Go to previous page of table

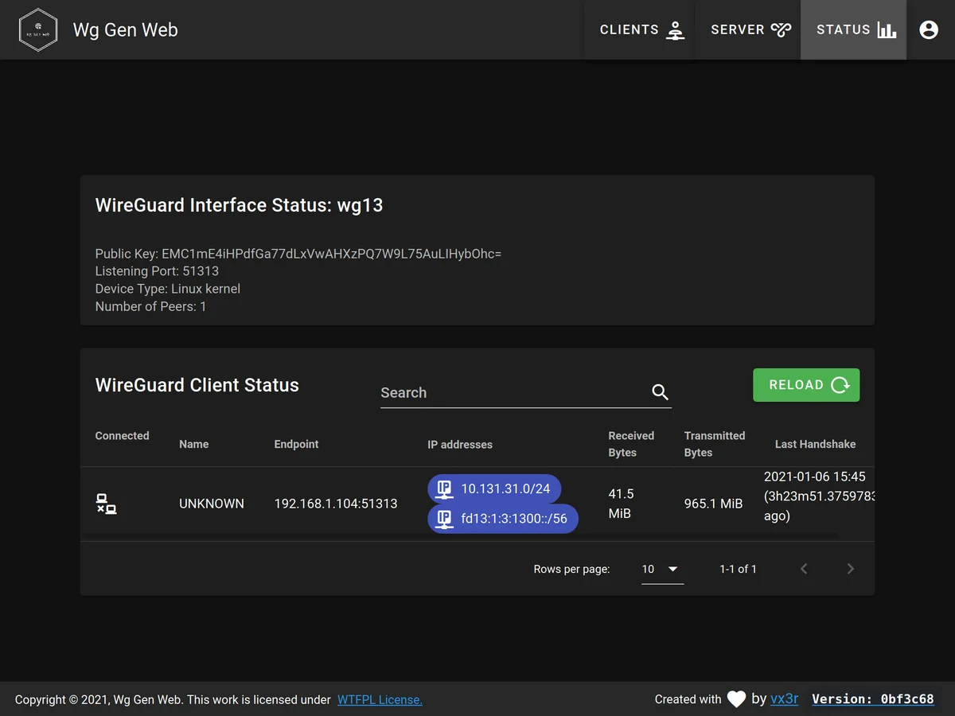[x=804, y=569]
